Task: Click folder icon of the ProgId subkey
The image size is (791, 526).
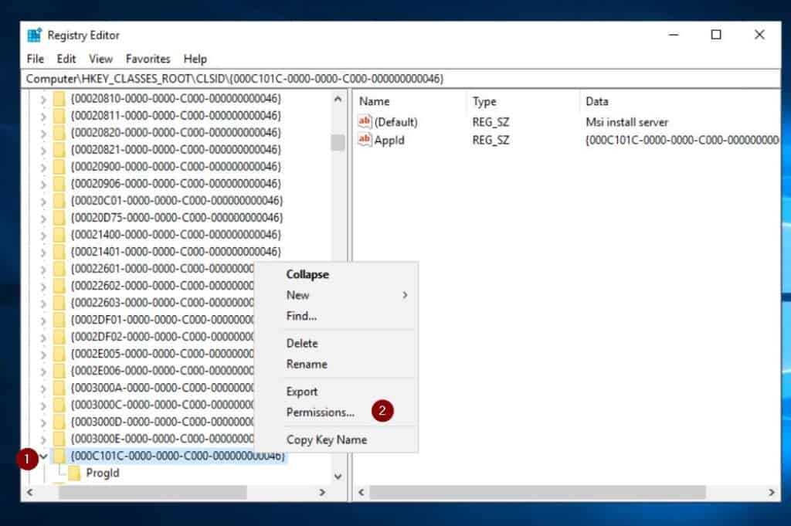Action: coord(75,473)
